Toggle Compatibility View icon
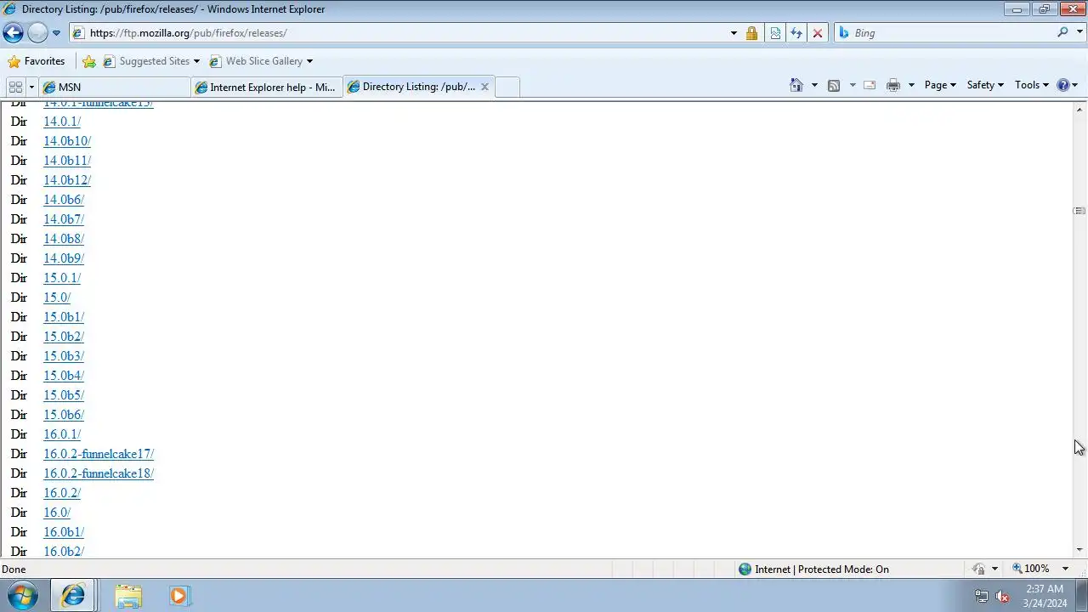1088x612 pixels. point(775,33)
